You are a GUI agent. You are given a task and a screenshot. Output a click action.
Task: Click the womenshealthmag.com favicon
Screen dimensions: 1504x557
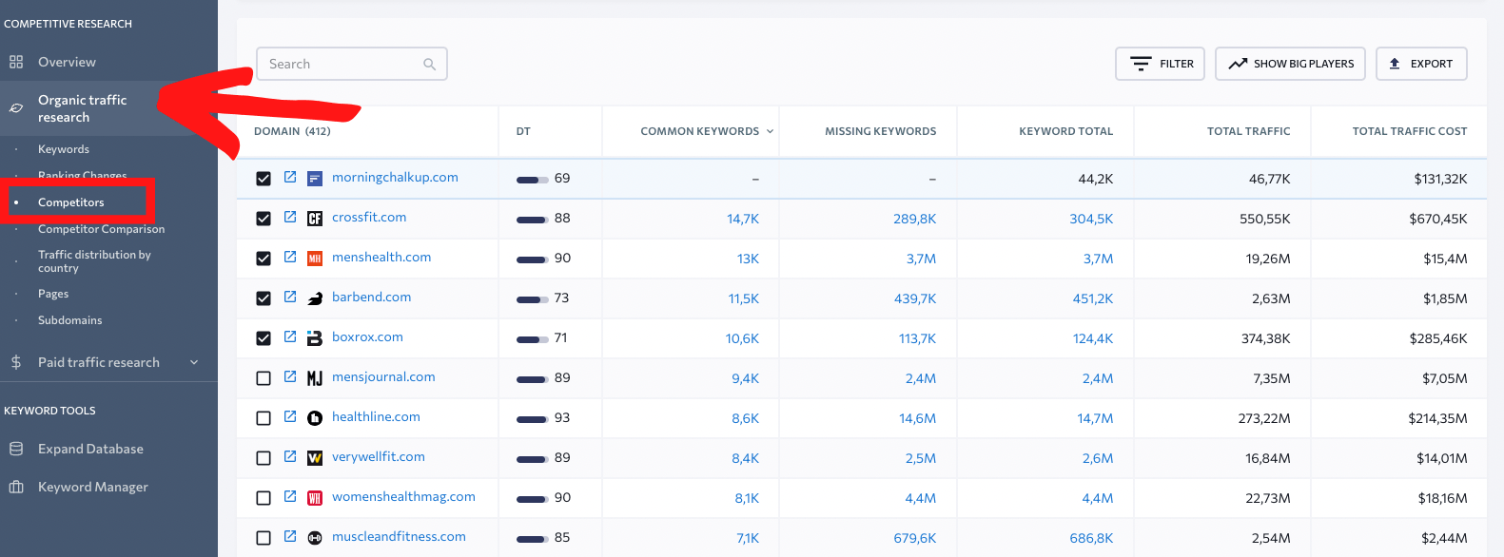[x=315, y=498]
